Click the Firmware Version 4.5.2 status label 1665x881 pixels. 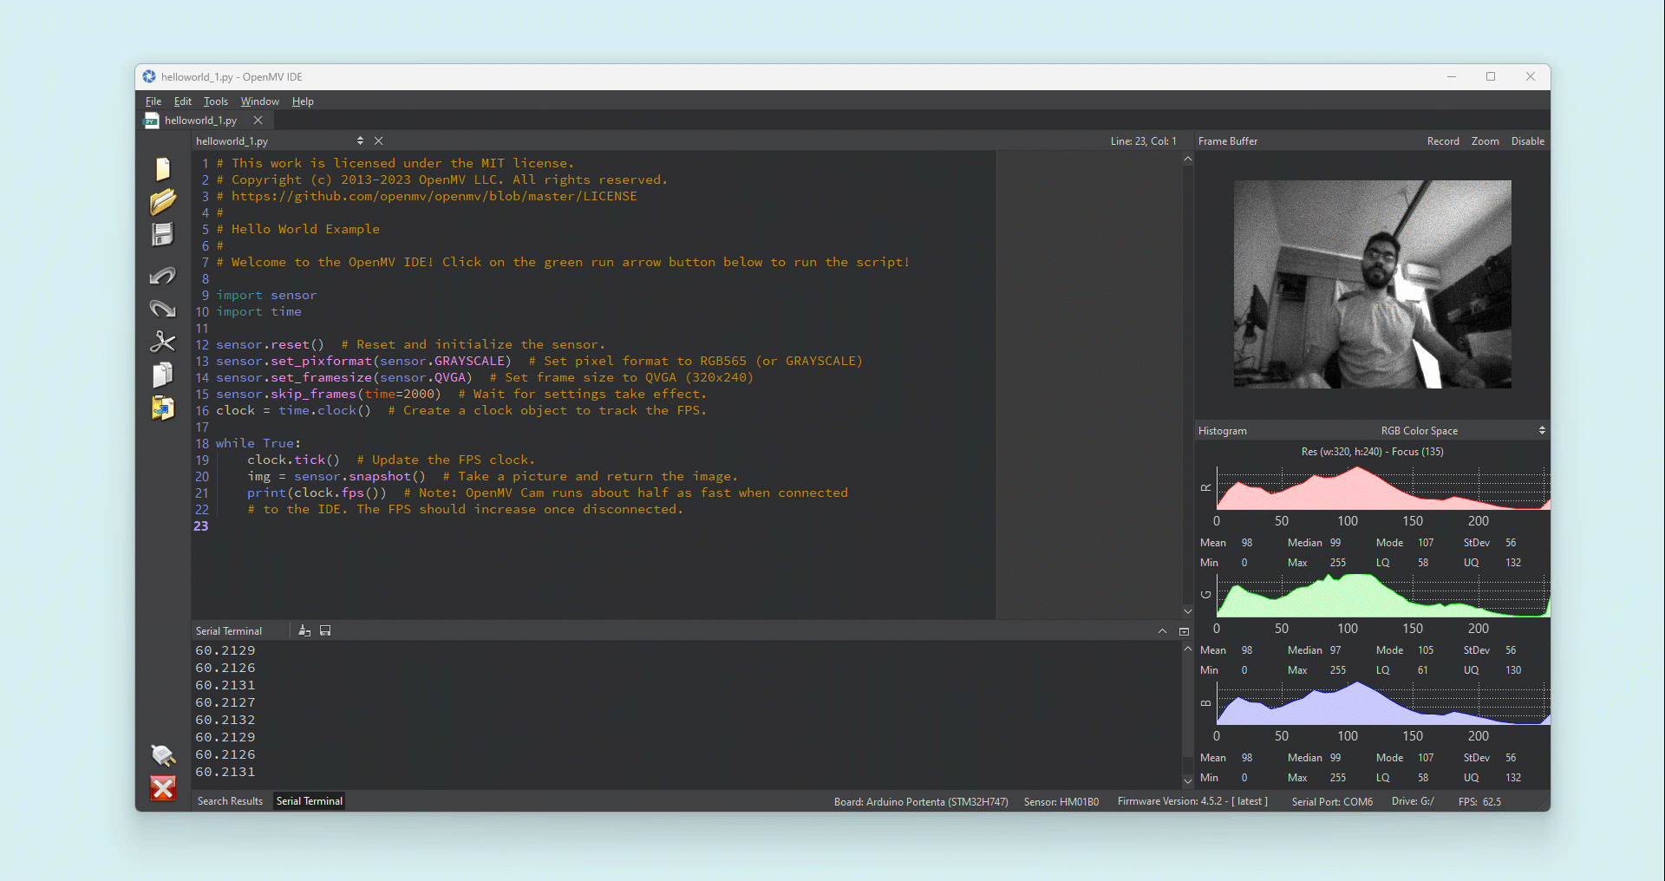(1192, 801)
